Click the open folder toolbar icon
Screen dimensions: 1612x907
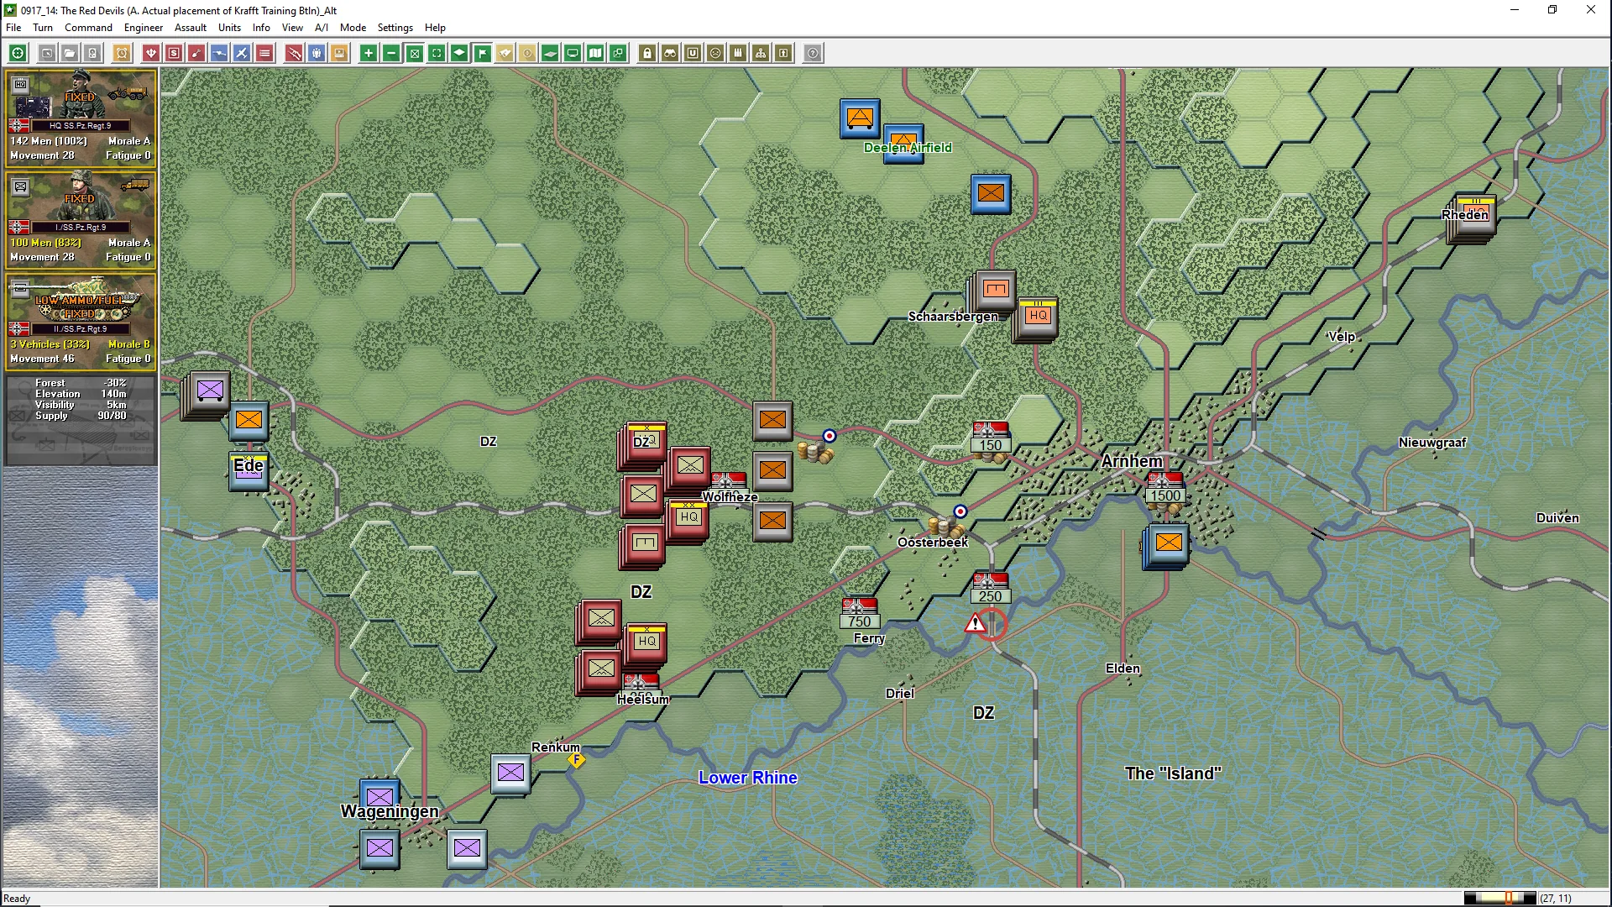70,54
